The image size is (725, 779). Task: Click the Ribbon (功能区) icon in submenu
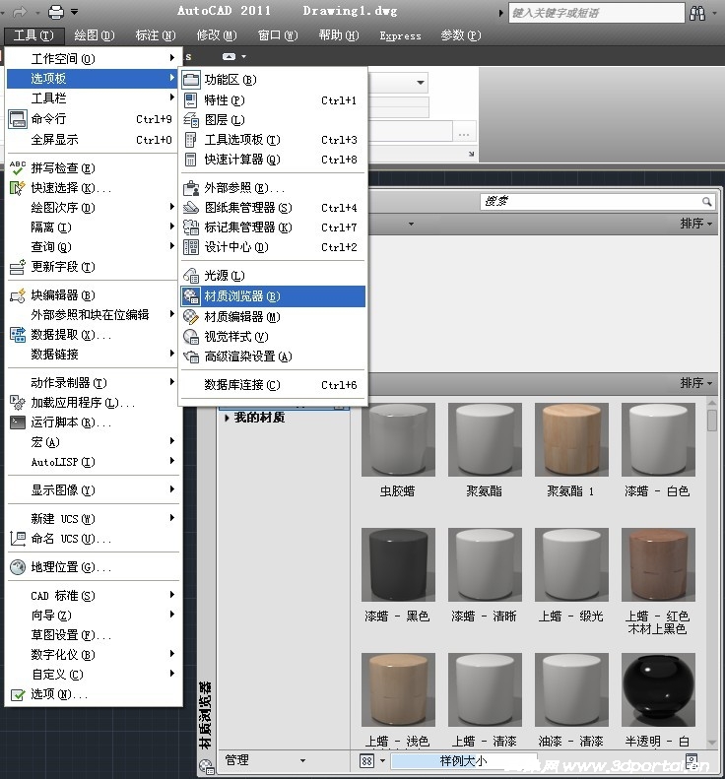[x=191, y=80]
